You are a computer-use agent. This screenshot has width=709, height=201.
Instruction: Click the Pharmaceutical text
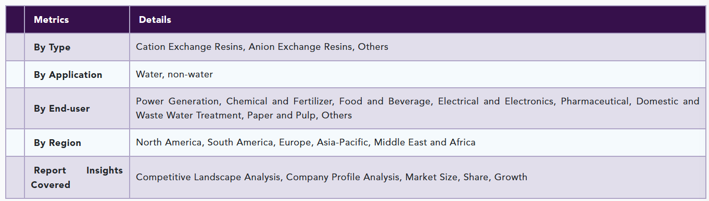595,101
